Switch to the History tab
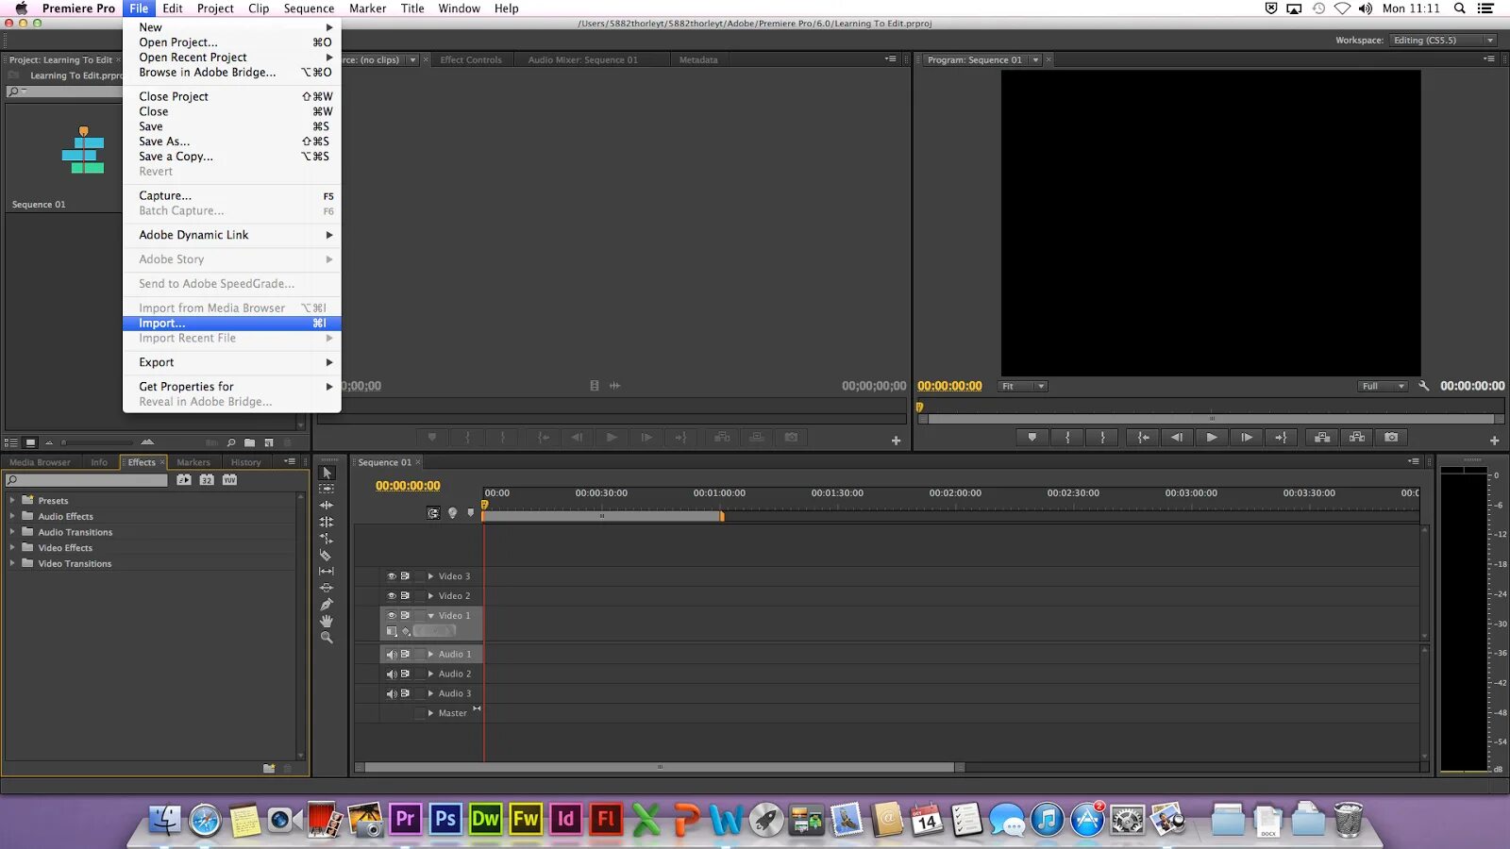1510x849 pixels. pyautogui.click(x=245, y=462)
